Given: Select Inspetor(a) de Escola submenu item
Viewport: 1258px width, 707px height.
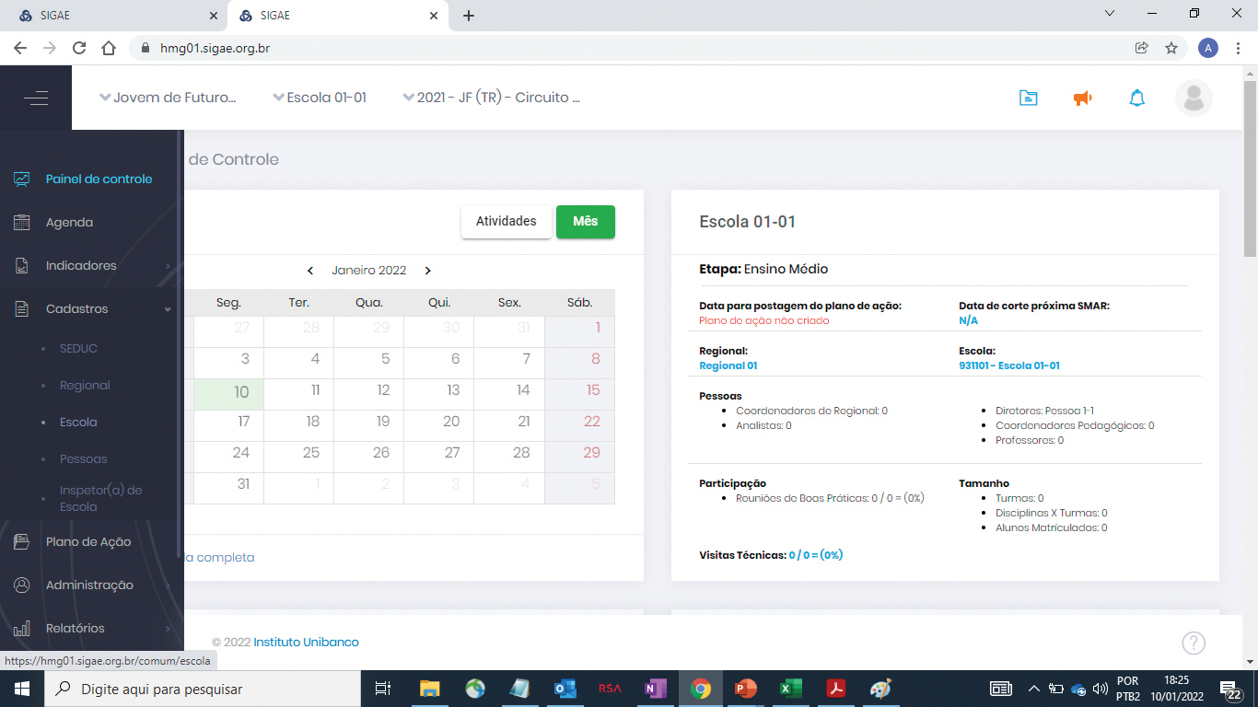Looking at the screenshot, I should [100, 498].
